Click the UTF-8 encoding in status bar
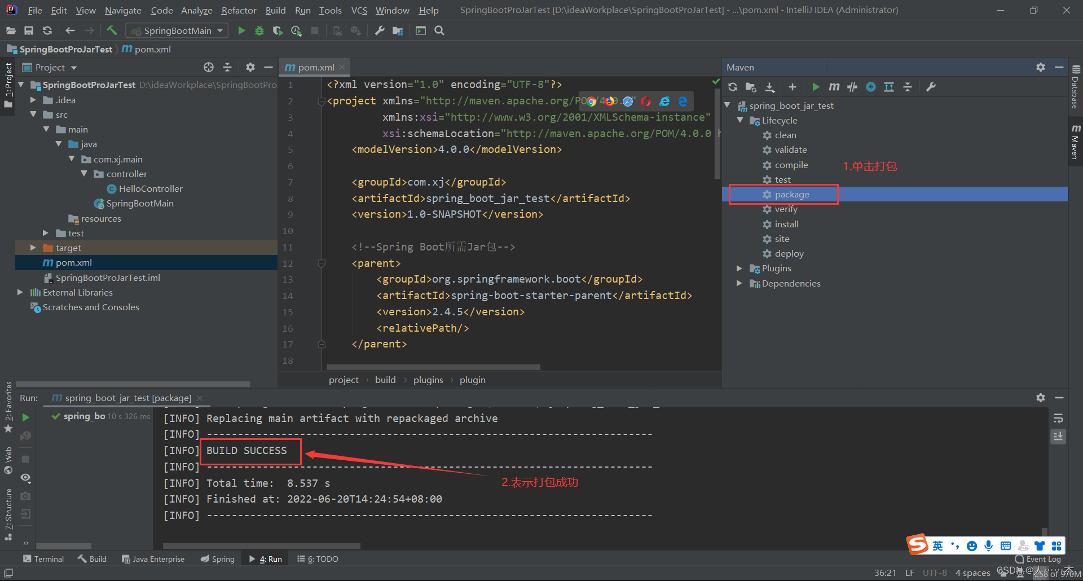This screenshot has width=1083, height=581. (x=935, y=573)
